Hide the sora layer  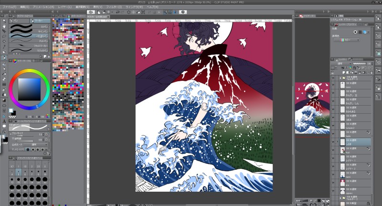click(333, 183)
